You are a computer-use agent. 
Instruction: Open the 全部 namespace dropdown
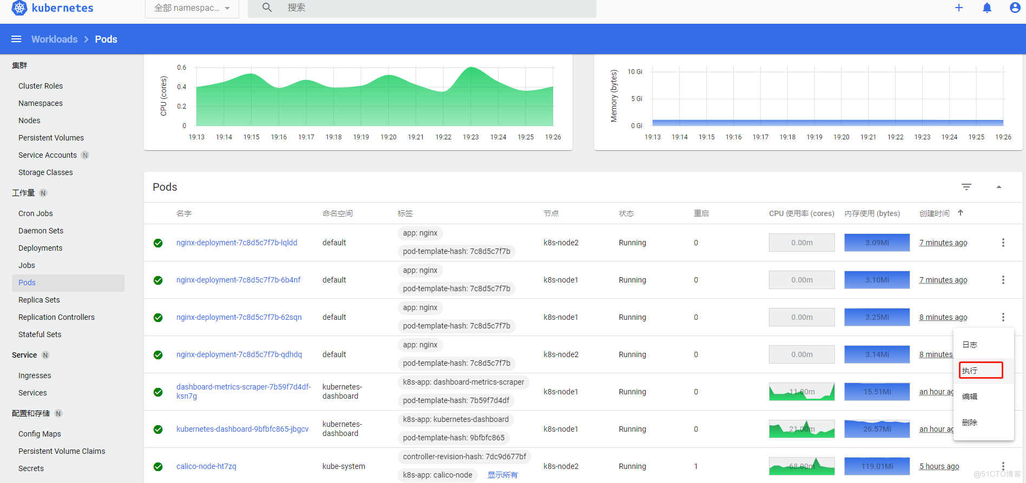[192, 8]
